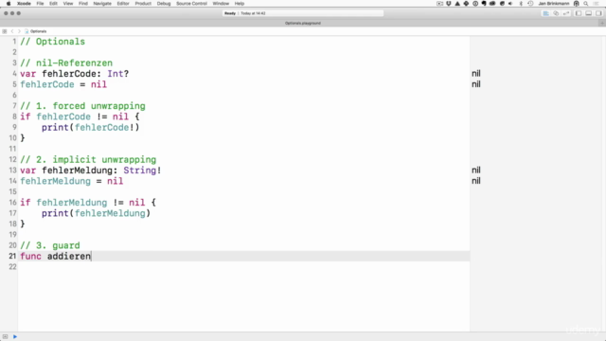The image size is (606, 341).
Task: Open the related items grid menu
Action: pyautogui.click(x=5, y=31)
